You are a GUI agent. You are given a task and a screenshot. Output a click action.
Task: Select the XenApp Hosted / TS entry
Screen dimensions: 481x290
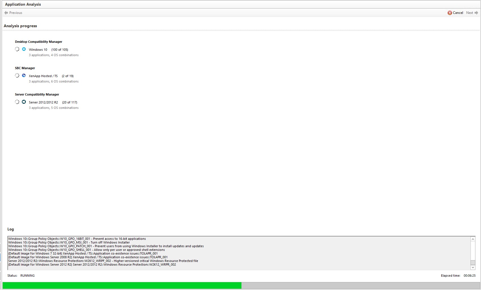pyautogui.click(x=43, y=76)
